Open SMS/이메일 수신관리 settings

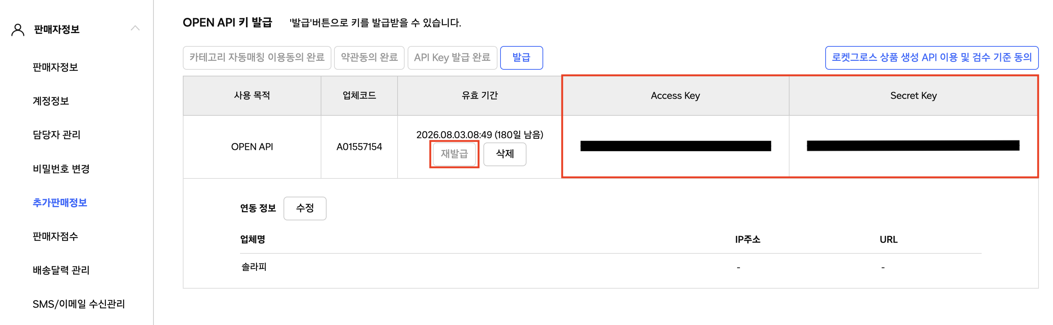point(78,304)
